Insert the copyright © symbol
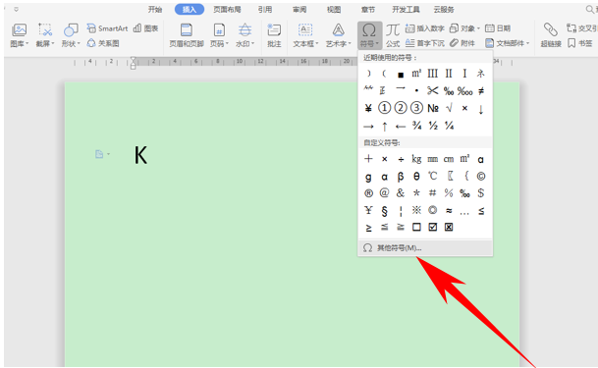This screenshot has width=598, height=368. point(481,176)
